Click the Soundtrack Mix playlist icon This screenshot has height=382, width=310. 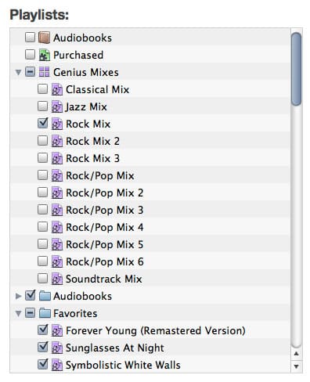(56, 279)
